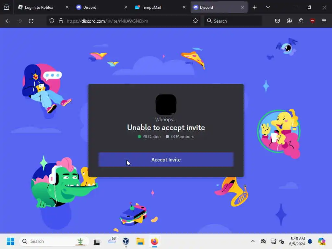This screenshot has height=249, width=332.
Task: Open the notifications bell icon
Action: pyautogui.click(x=310, y=241)
